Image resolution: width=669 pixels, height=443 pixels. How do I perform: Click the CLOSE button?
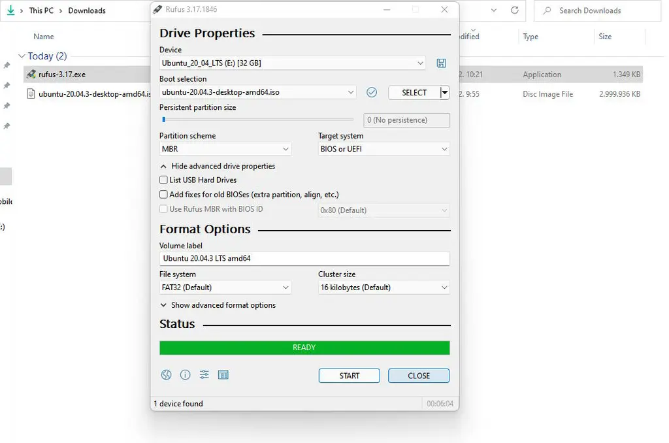tap(419, 376)
